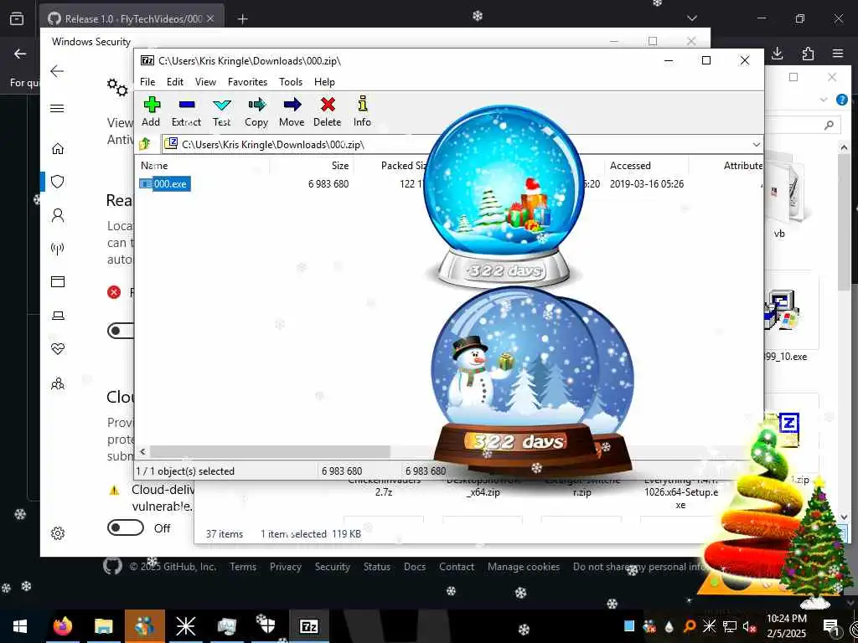Viewport: 858px width, 643px height.
Task: Open the Tools menu in 7-Zip
Action: (291, 82)
